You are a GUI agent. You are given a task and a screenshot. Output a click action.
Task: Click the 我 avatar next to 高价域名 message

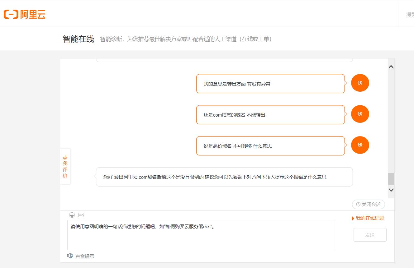[360, 145]
